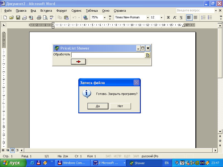The width and height of the screenshot is (223, 167).
Task: Toggle bold formatting Ж
Action: (x=168, y=18)
